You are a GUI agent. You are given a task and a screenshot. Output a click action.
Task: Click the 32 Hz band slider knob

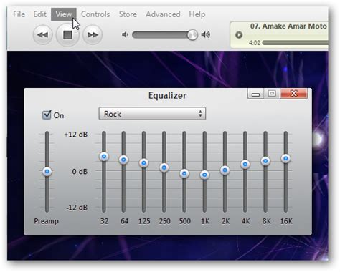[x=104, y=157]
